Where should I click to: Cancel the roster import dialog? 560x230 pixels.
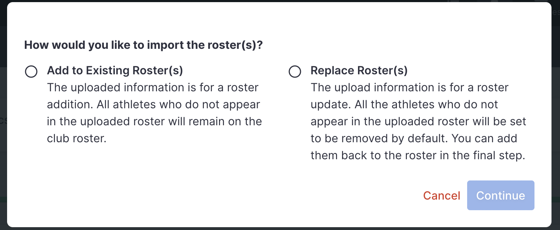click(441, 196)
